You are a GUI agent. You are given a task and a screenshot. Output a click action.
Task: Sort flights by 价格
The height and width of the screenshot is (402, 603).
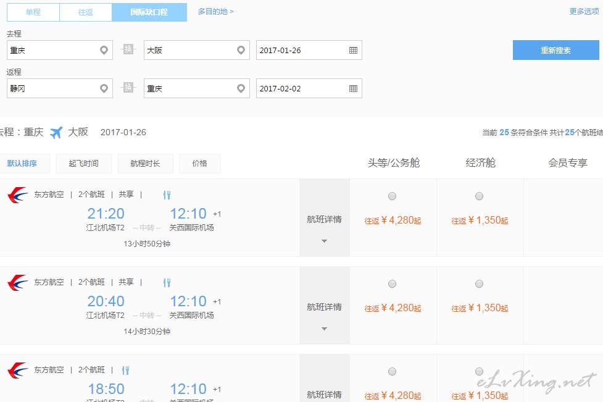pyautogui.click(x=199, y=164)
